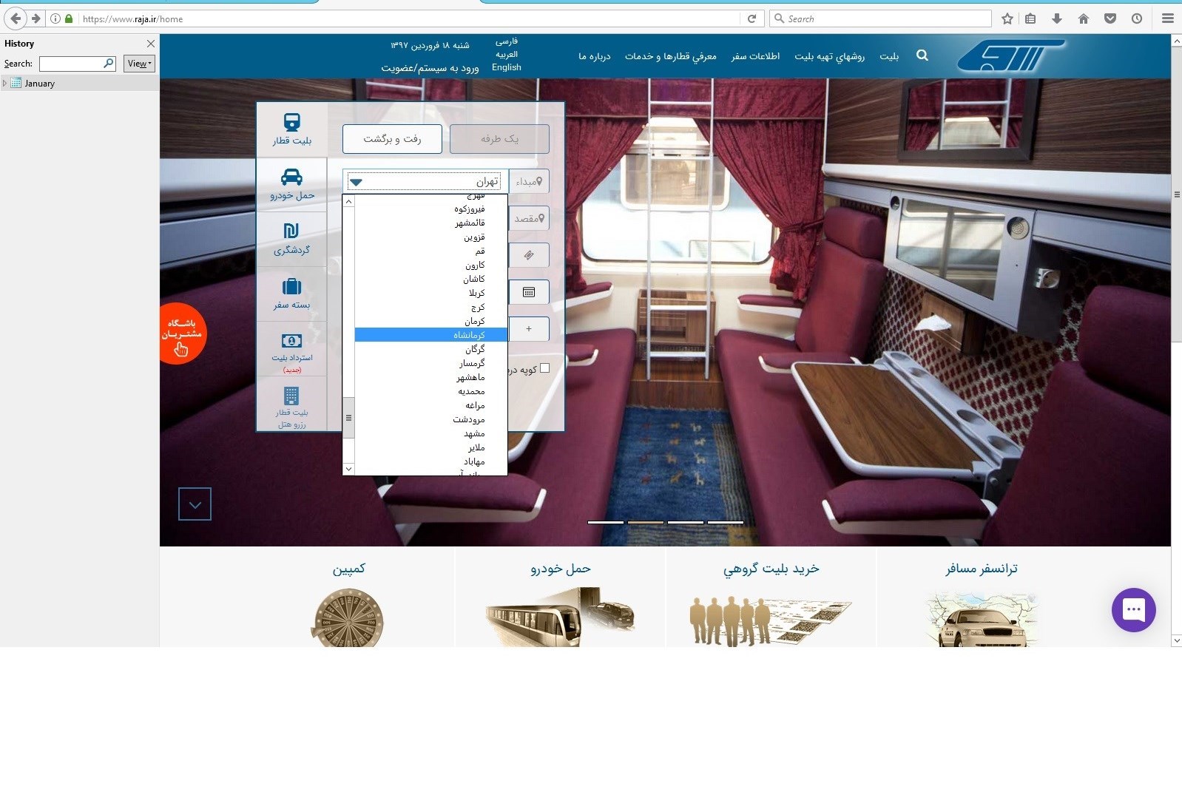Collapse the origin station dropdown arrow
Screen dimensions: 1182x809
(356, 182)
